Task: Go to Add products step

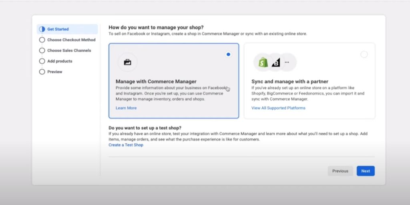Action: (60, 61)
